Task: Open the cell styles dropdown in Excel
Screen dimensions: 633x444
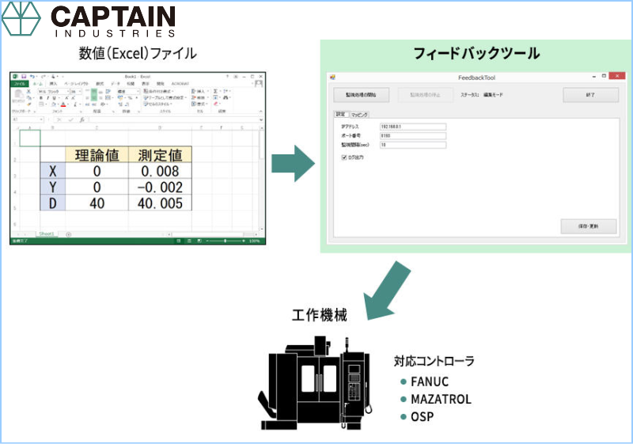Action: (x=157, y=104)
